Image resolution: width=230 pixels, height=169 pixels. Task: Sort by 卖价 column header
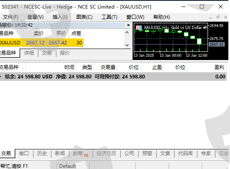(x=35, y=33)
